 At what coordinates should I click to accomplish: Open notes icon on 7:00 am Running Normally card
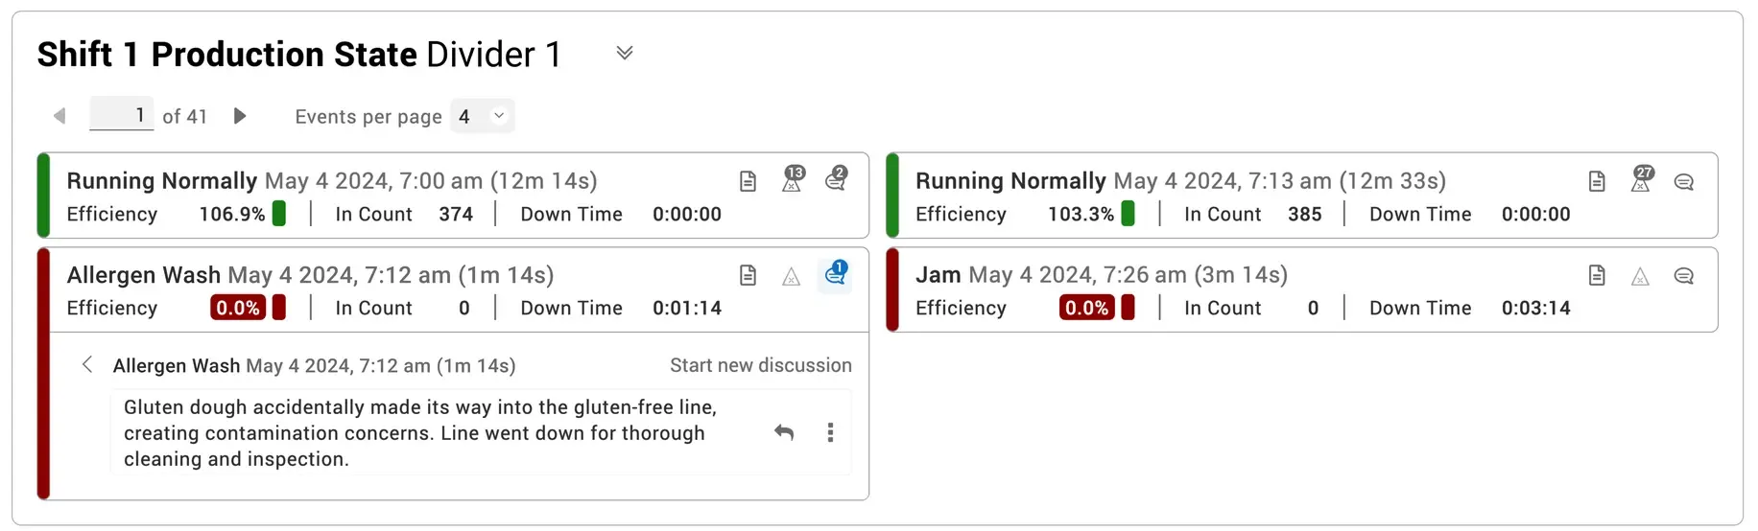pyautogui.click(x=748, y=181)
